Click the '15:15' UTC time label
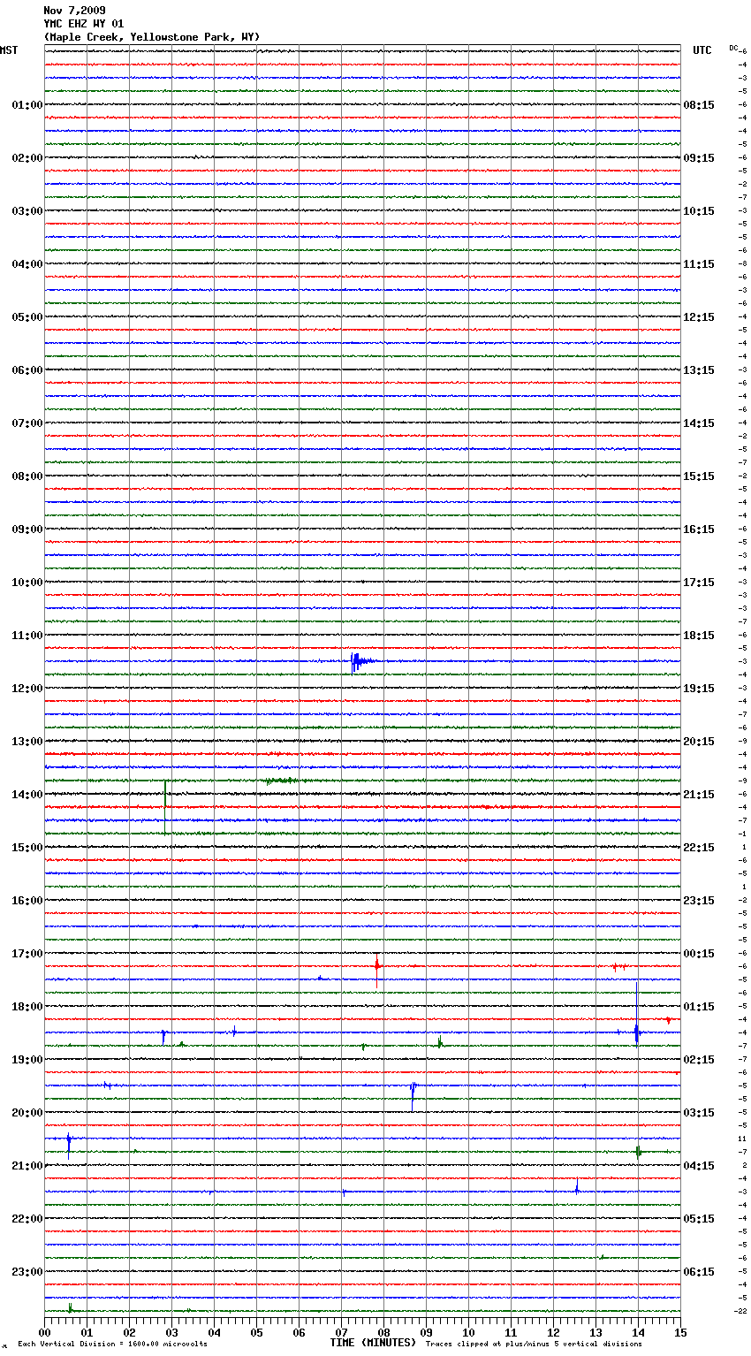Screen dimensions: 751x1356 (x=699, y=476)
